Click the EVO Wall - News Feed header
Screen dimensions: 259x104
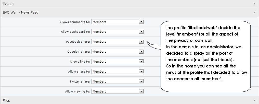[20, 12]
